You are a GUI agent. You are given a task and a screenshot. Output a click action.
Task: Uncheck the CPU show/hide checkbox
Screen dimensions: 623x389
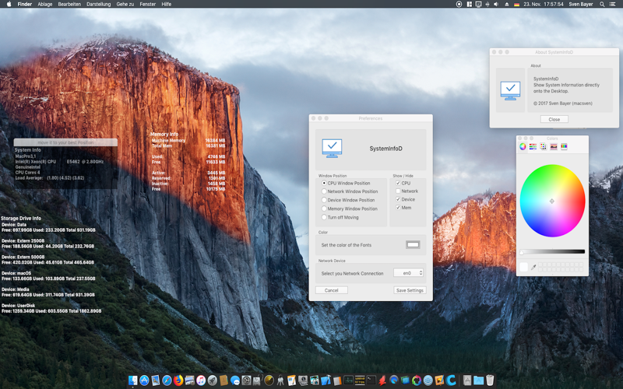click(398, 183)
